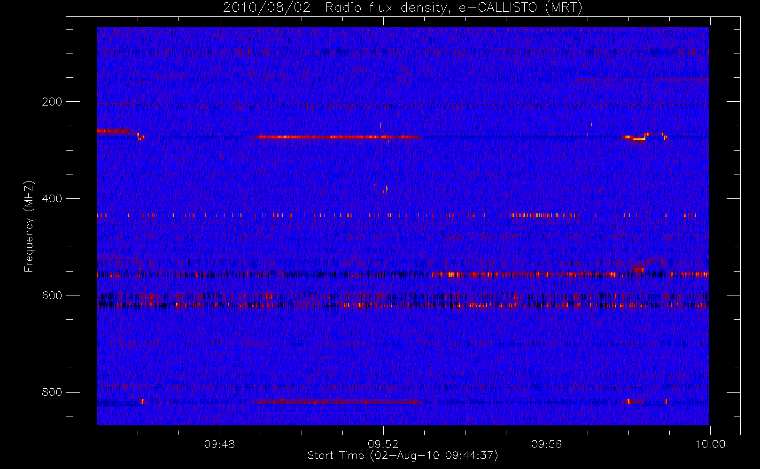This screenshot has width=760, height=469.
Task: Click the 'Frequency (MHZ)' axis label
Action: (x=29, y=226)
